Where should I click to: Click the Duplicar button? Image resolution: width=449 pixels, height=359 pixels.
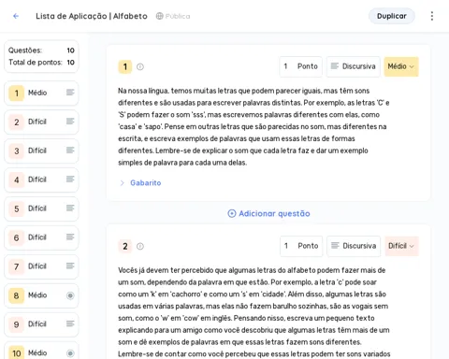(392, 16)
